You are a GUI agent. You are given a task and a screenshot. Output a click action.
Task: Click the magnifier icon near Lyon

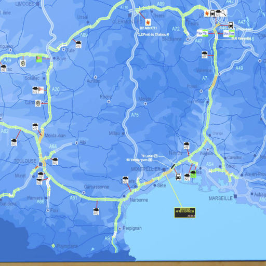pos(223,13)
